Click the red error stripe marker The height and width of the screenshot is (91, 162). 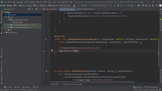point(158,54)
